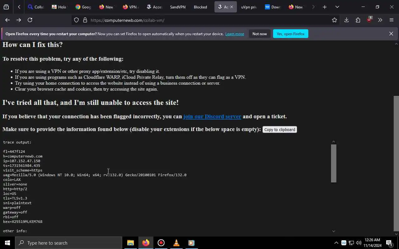Switch to the Google tab
Viewport: 399px width, 249px height.
pyautogui.click(x=83, y=7)
